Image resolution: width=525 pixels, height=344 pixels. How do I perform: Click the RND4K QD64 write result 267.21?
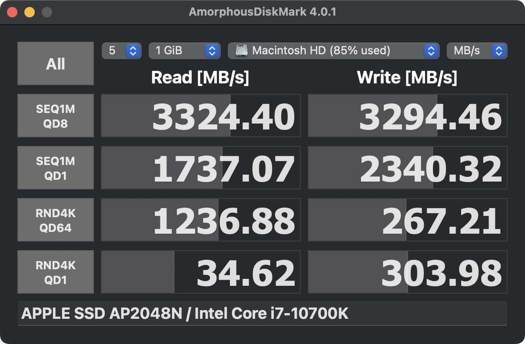click(x=408, y=220)
